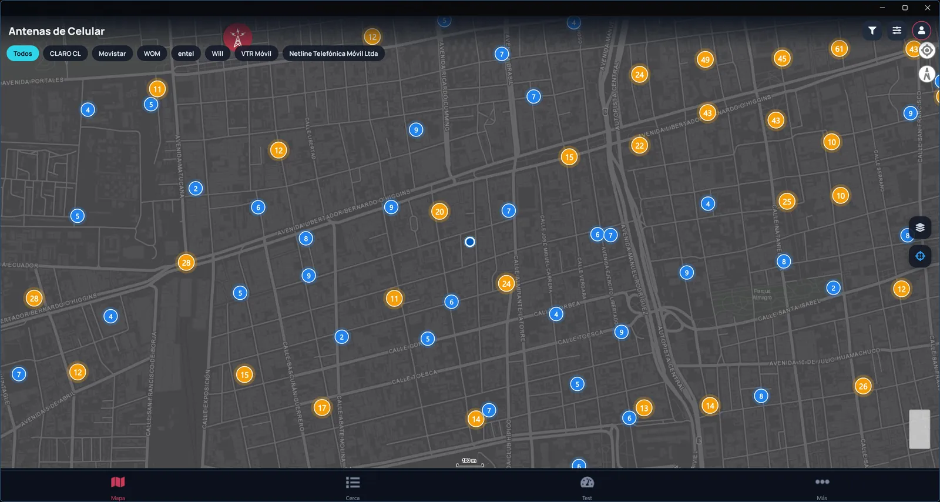The height and width of the screenshot is (502, 940).
Task: Switch to the Mapa tab
Action: (x=117, y=487)
